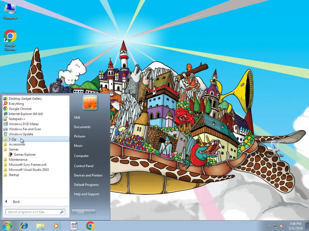The width and height of the screenshot is (309, 231).
Task: Open Computer from Start menu right pane
Action: [x=90, y=156]
